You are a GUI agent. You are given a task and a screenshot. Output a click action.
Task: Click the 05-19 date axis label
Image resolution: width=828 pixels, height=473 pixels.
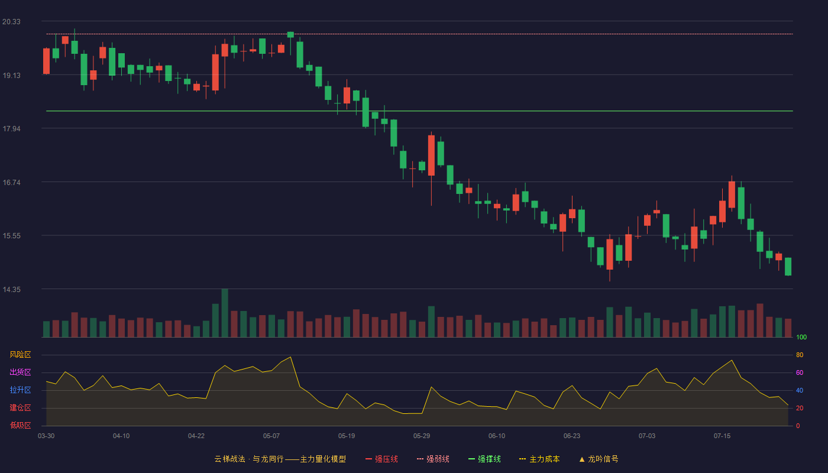[x=347, y=436]
